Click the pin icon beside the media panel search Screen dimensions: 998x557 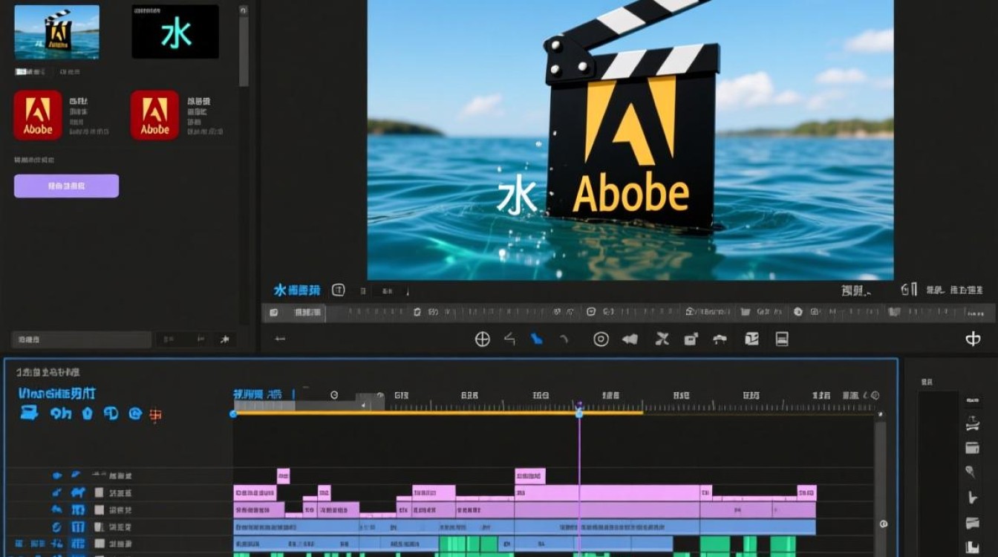pyautogui.click(x=225, y=339)
